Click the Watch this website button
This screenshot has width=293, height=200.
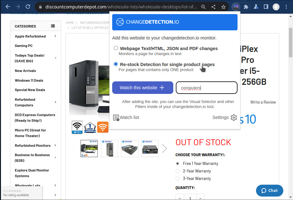(x=143, y=88)
